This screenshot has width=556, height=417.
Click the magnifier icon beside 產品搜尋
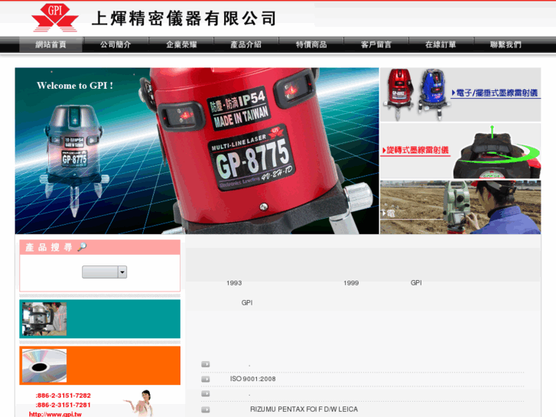[83, 246]
